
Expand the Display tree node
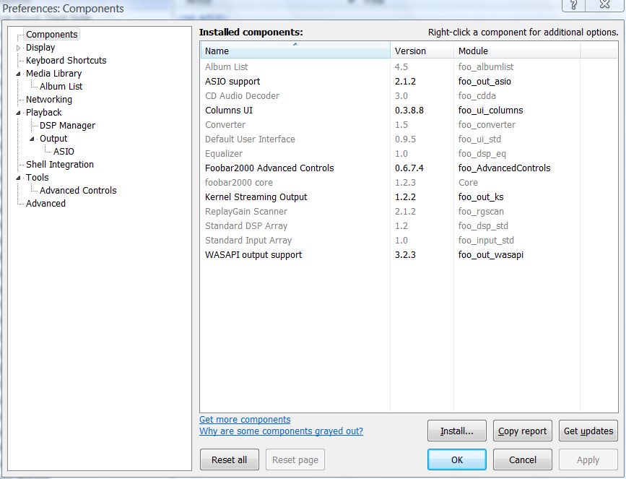point(19,48)
